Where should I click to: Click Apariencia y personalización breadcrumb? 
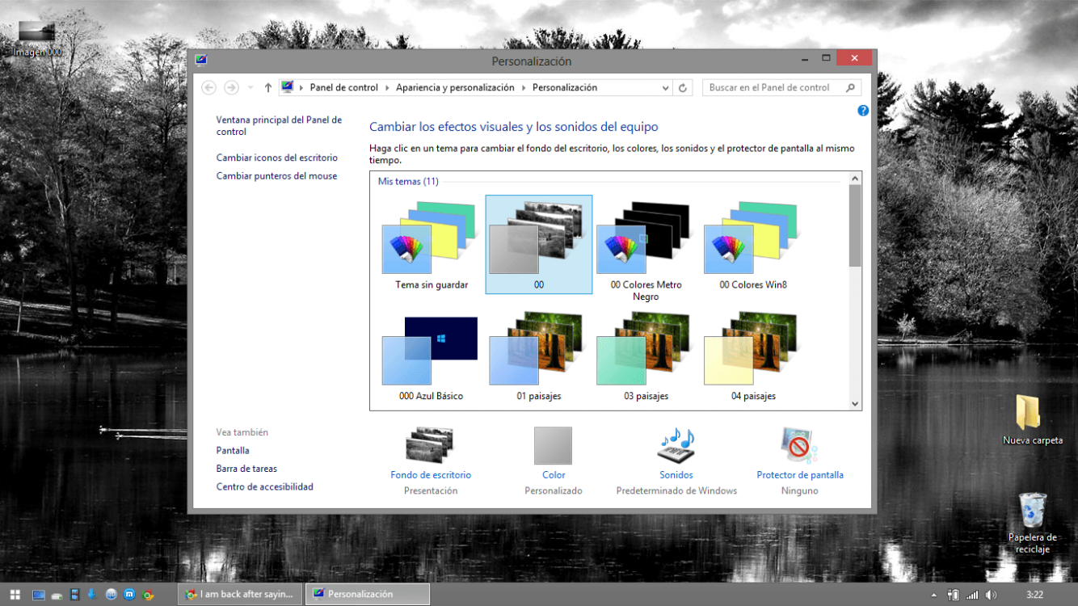(454, 88)
